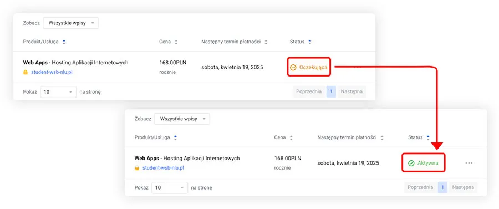Click 'na stronę' label in upper panel
This screenshot has width=499, height=209.
[x=90, y=92]
